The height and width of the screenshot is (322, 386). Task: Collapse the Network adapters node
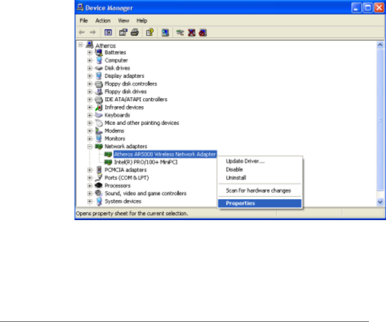coord(90,147)
